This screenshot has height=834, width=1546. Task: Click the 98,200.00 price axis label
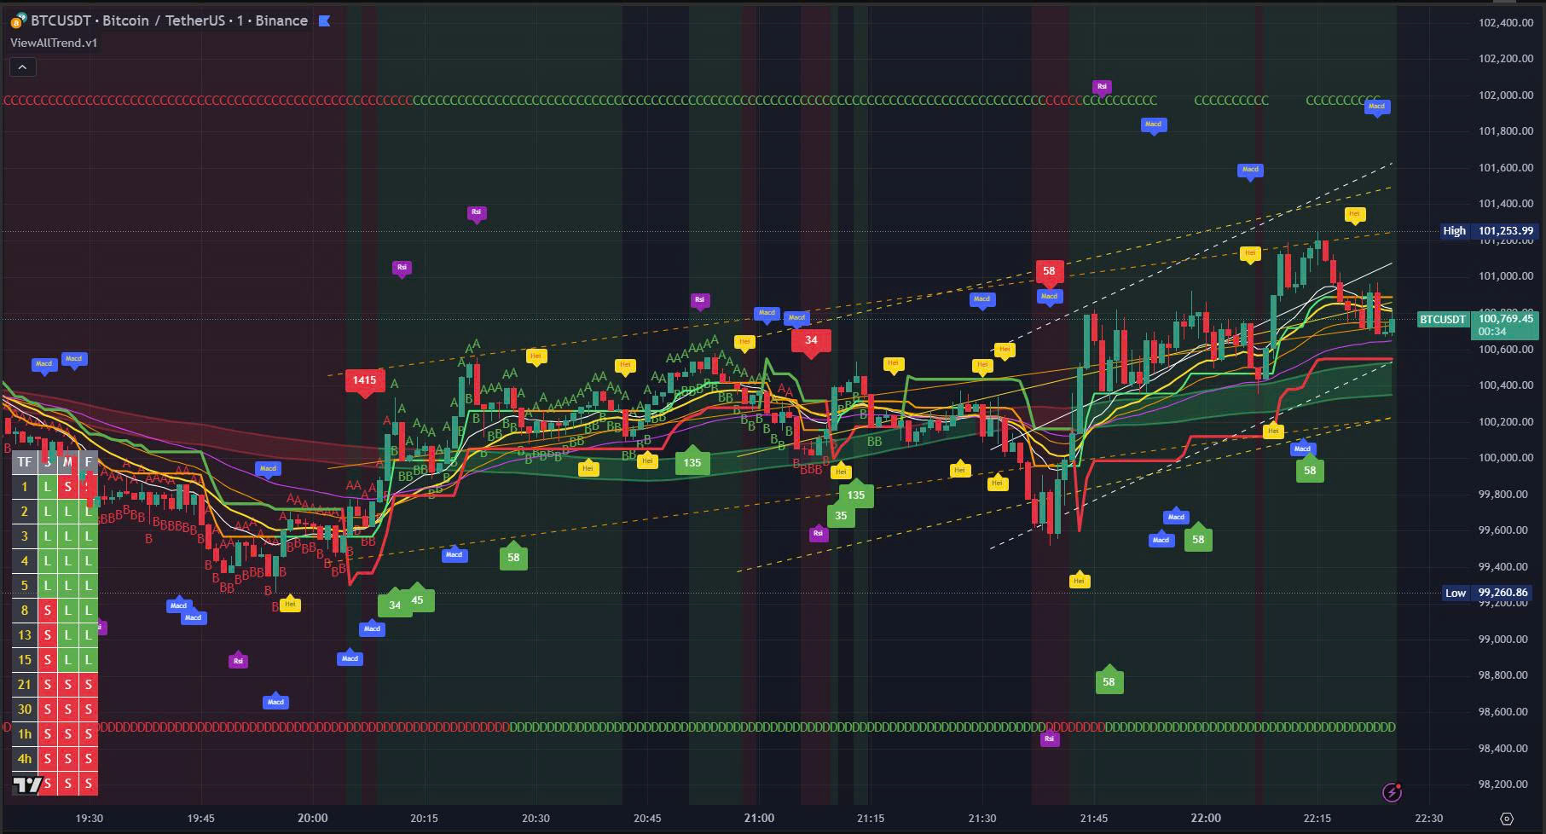click(1503, 785)
